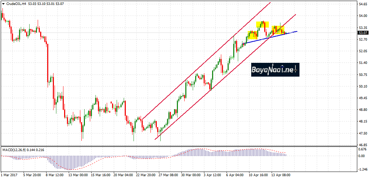
Task: Click the triangle arrow before CrudeOIL,H4
Action: (4, 4)
